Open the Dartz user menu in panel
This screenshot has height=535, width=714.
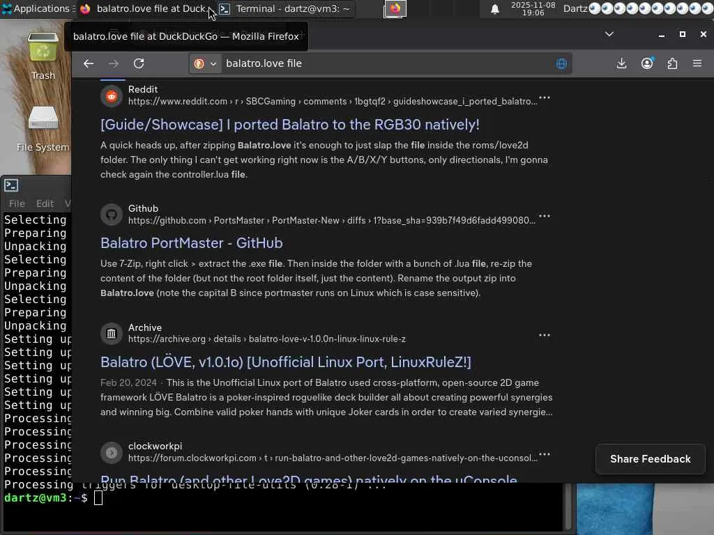coord(575,8)
